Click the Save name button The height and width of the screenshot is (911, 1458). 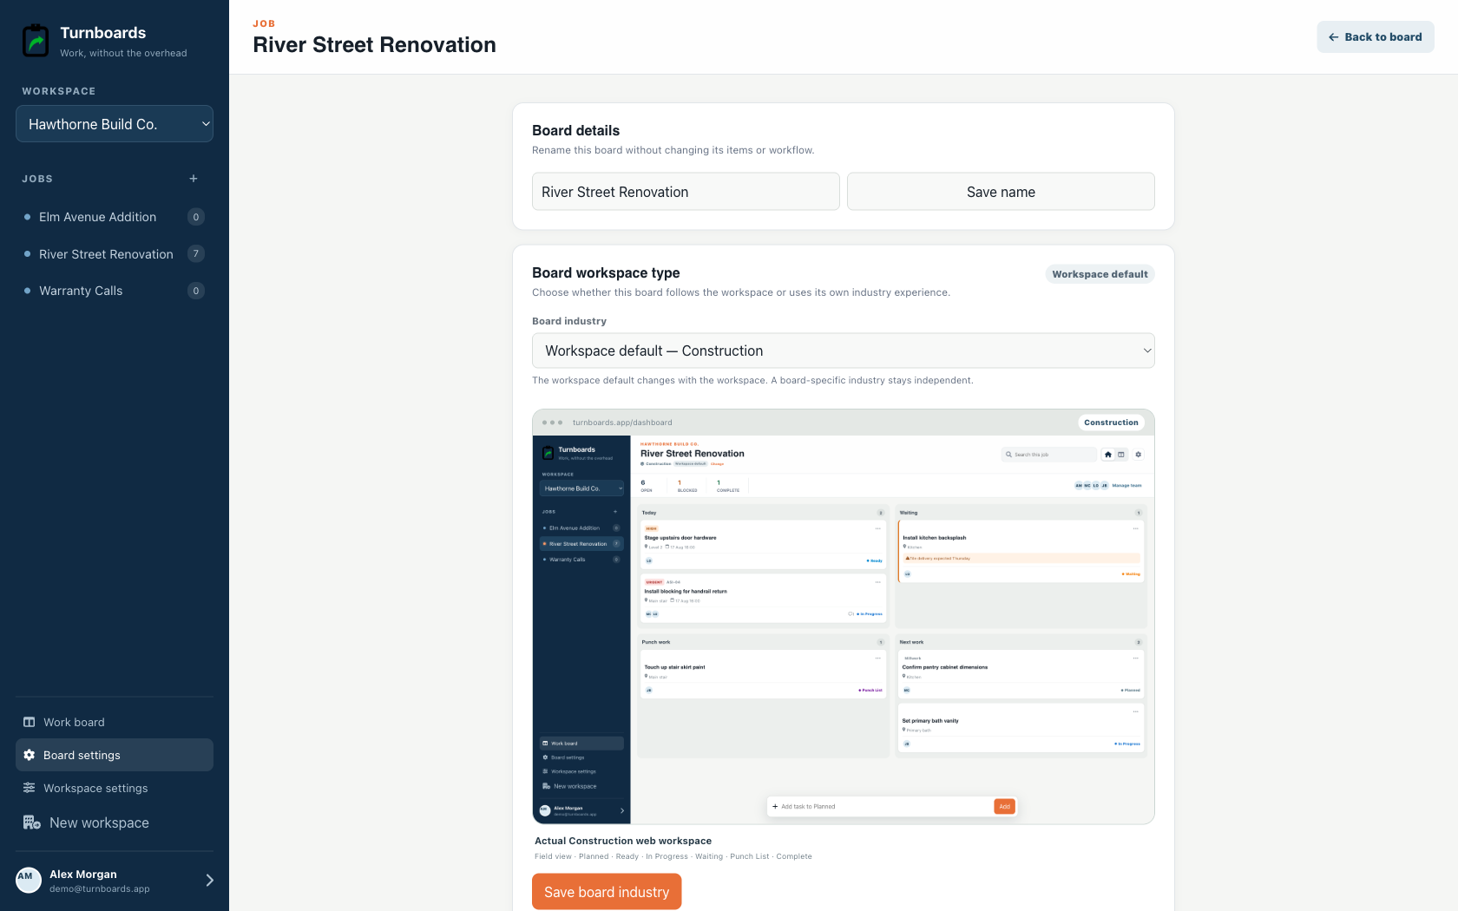point(1001,192)
